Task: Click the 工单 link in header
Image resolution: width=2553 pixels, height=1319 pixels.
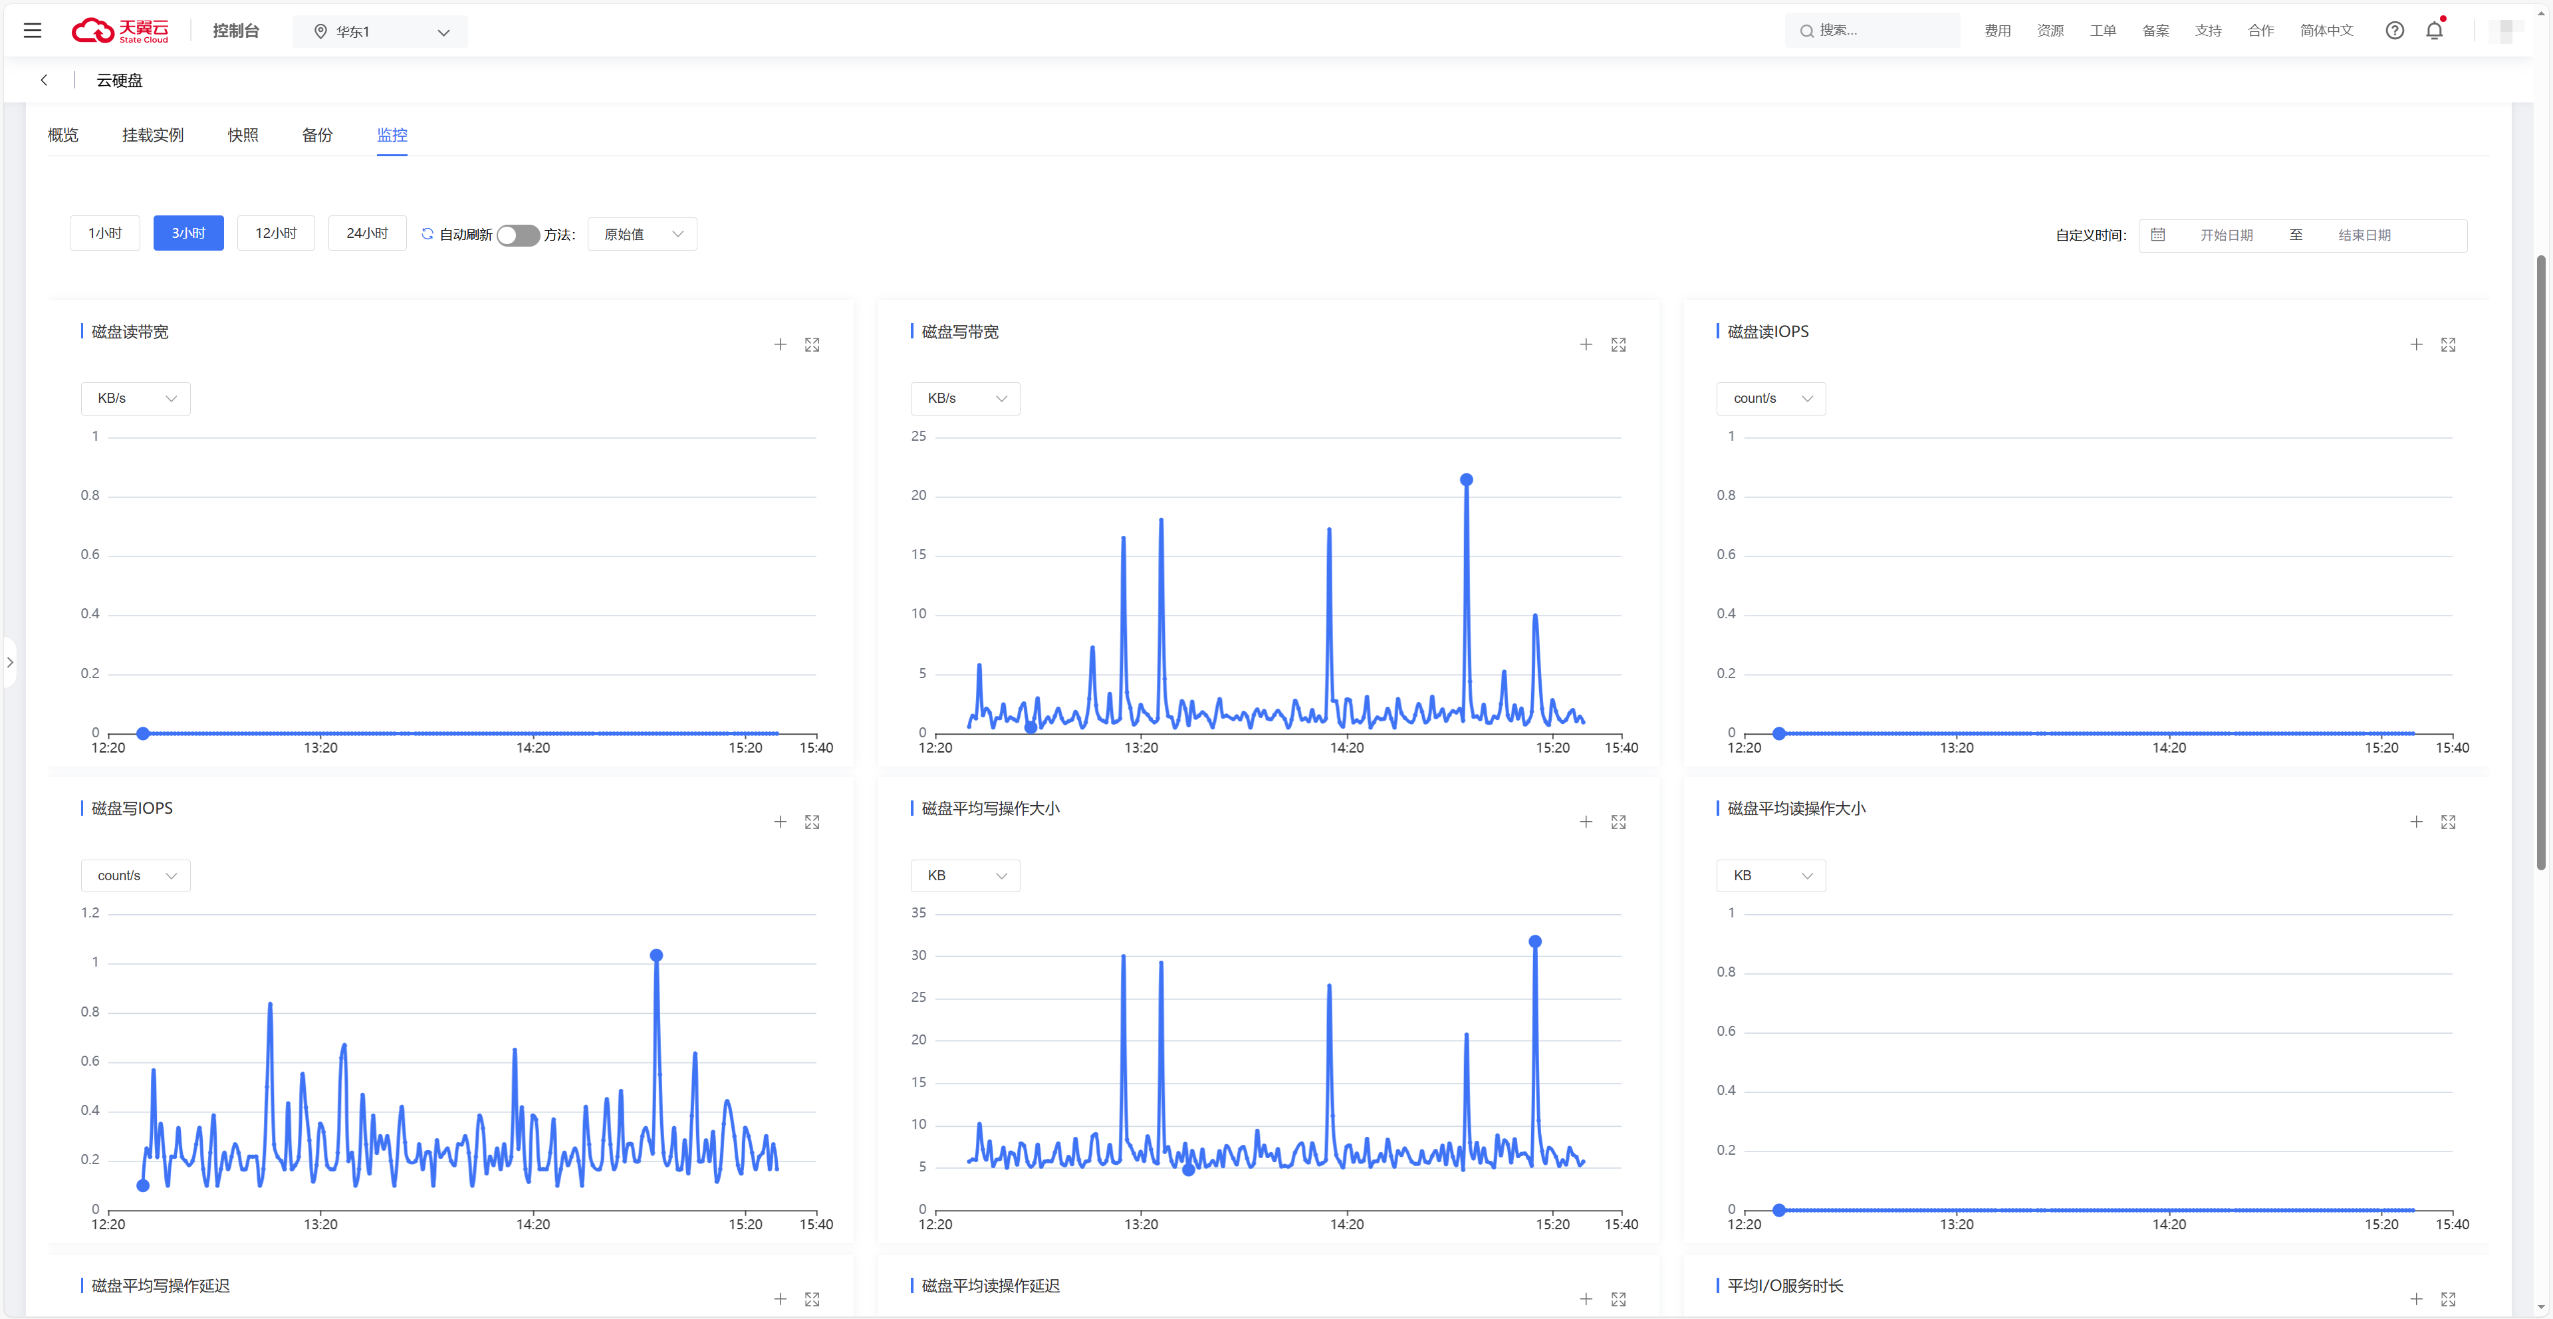Action: point(2102,31)
